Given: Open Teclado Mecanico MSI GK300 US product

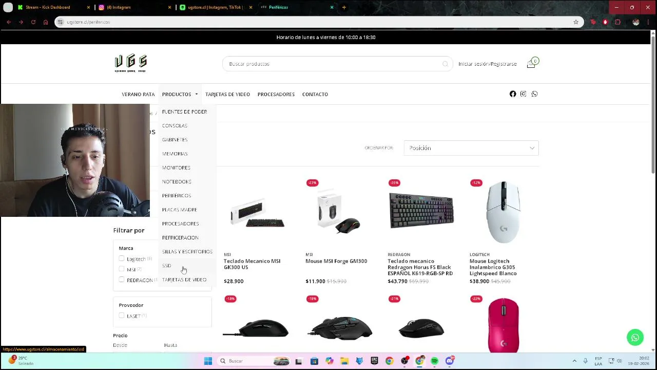Looking at the screenshot, I should point(252,264).
